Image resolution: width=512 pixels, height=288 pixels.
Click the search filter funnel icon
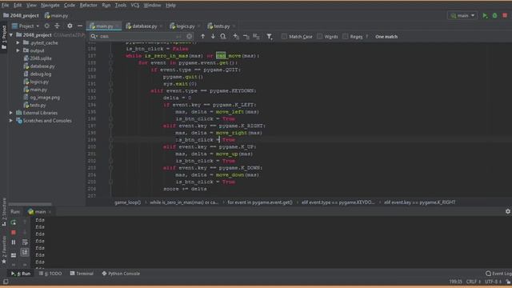pos(269,36)
